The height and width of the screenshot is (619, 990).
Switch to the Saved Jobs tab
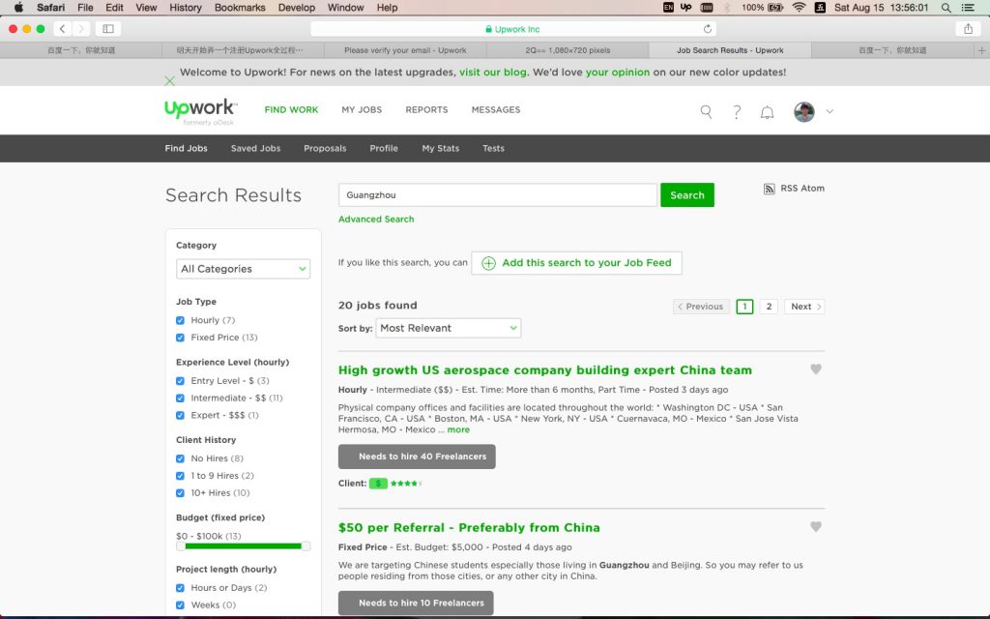pyautogui.click(x=255, y=148)
